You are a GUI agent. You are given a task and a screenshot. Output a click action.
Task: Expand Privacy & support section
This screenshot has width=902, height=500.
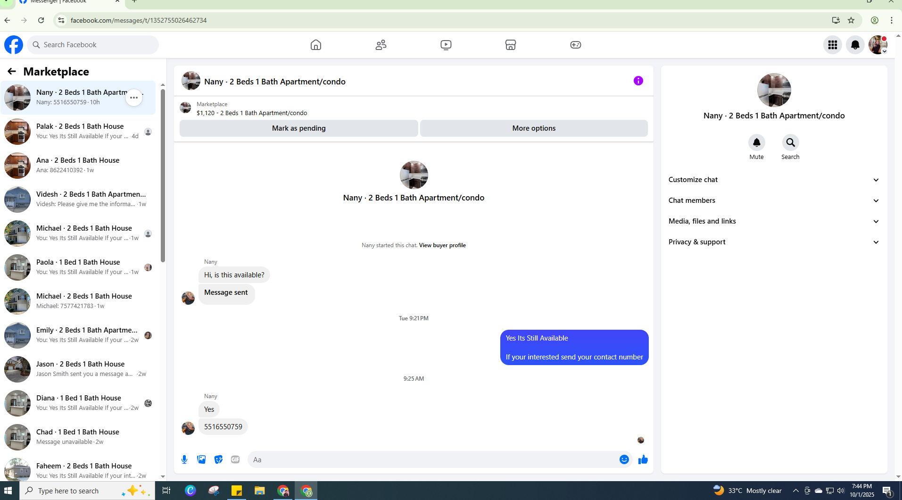(774, 242)
